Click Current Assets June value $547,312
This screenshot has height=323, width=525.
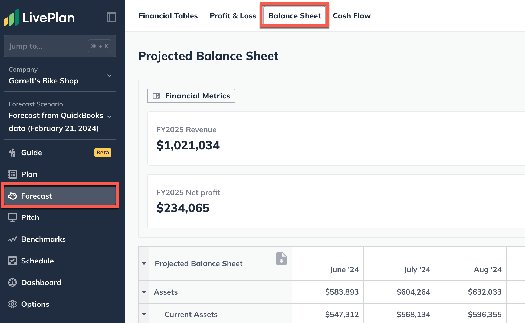342,314
